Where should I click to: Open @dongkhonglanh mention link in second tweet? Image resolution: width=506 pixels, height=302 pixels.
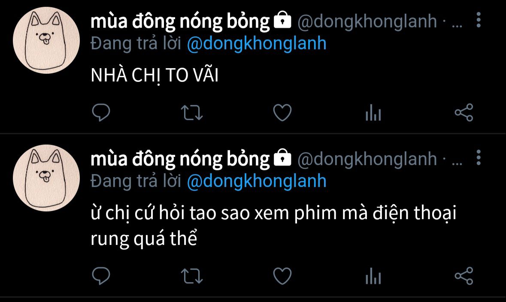tap(257, 181)
